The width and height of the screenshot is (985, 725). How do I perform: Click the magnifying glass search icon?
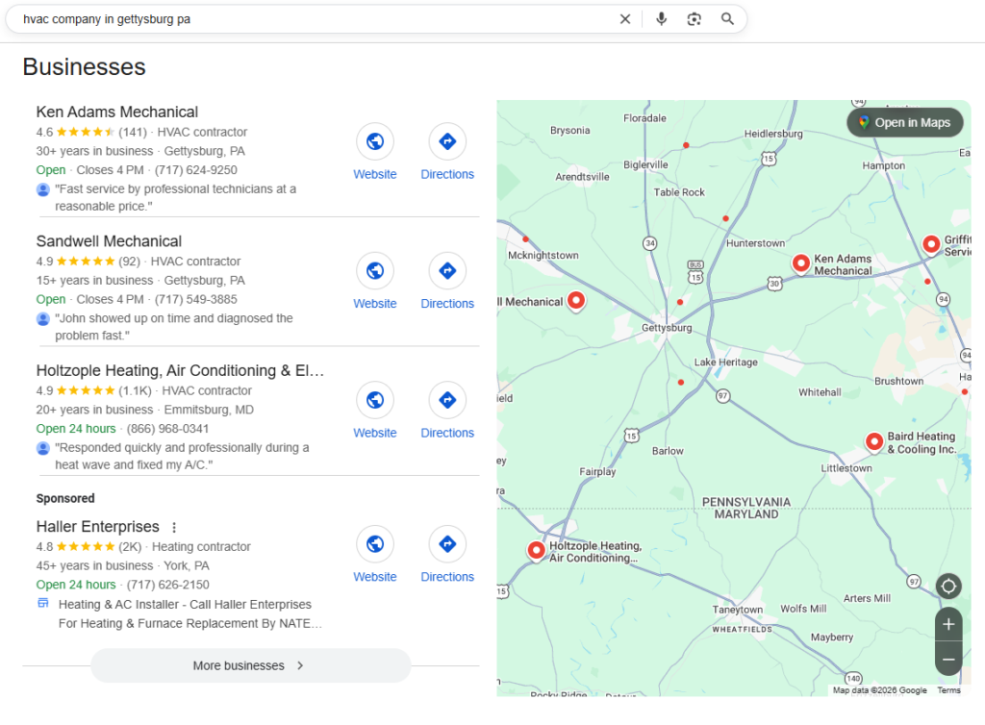(x=726, y=18)
